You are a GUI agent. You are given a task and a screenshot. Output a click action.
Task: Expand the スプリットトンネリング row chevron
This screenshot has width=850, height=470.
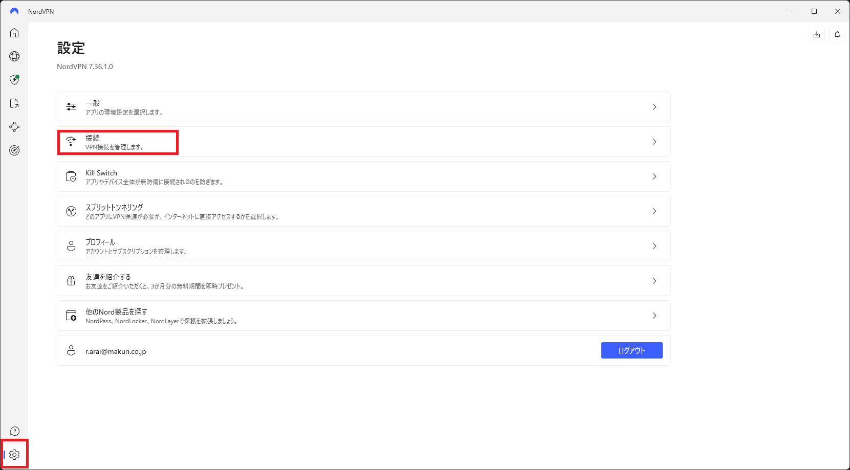tap(655, 211)
